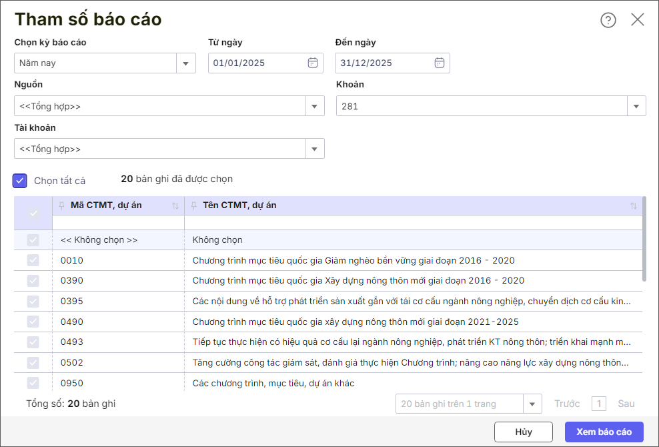Viewport: 659px width, 447px height.
Task: Click the table's vertical scrollbar
Action: click(644, 239)
